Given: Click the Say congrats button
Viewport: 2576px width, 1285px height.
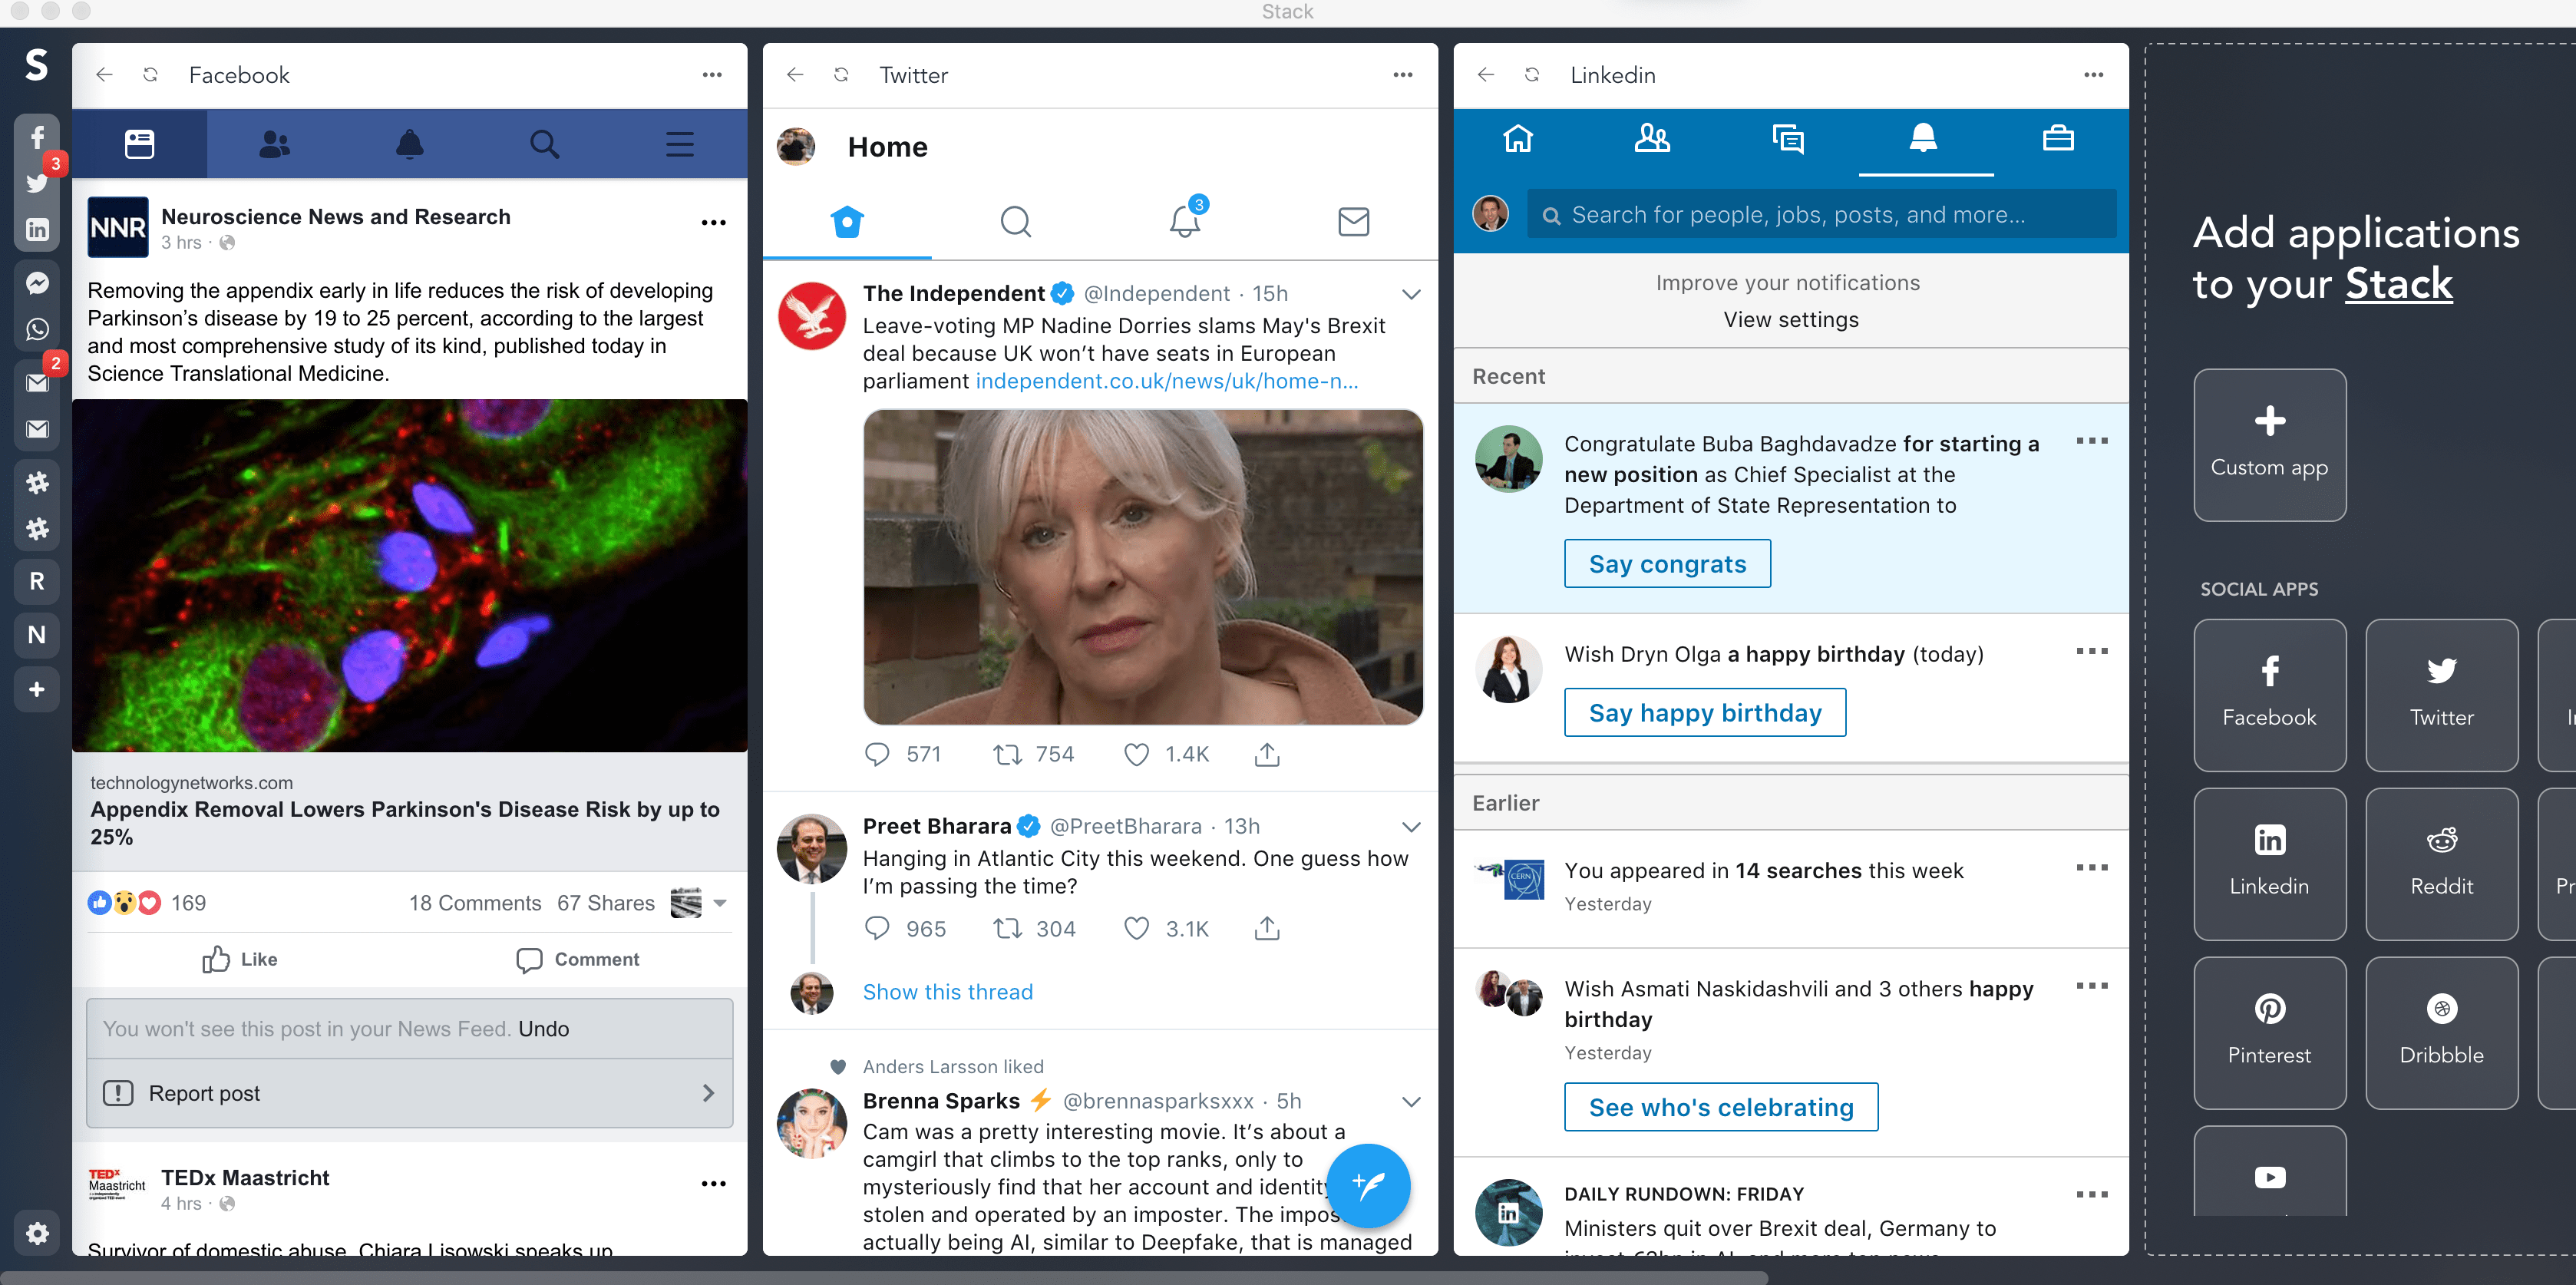Looking at the screenshot, I should click(x=1666, y=564).
